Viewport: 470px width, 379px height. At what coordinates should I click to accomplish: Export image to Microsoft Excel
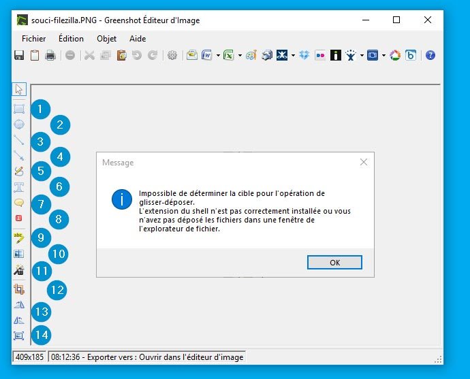pyautogui.click(x=229, y=55)
